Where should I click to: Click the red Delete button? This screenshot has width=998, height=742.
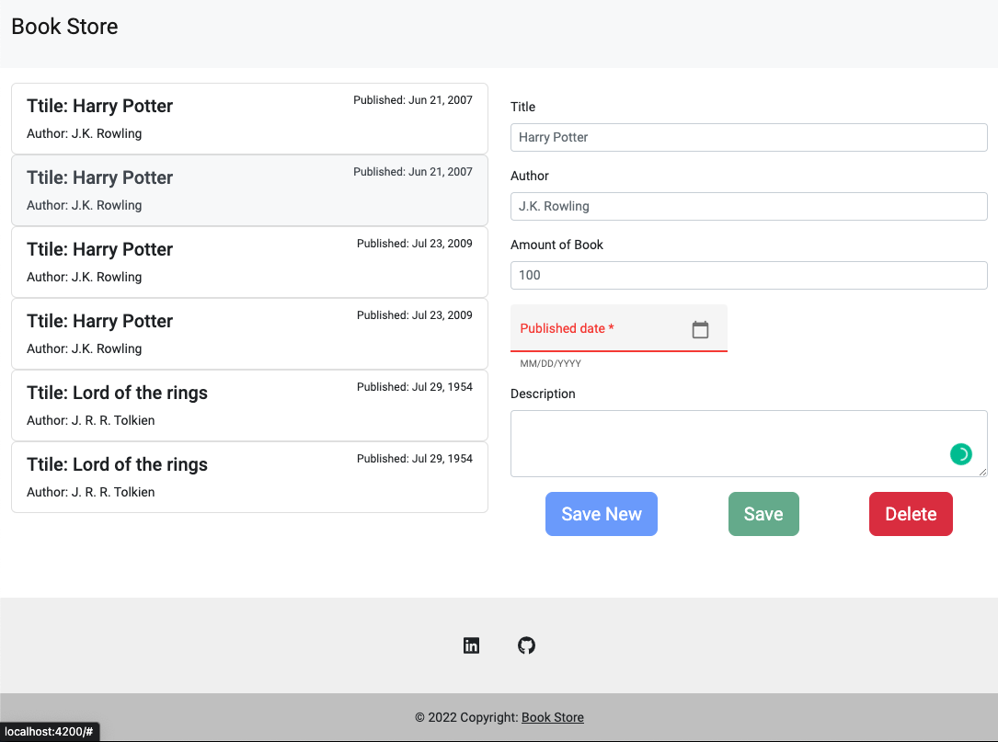(911, 514)
